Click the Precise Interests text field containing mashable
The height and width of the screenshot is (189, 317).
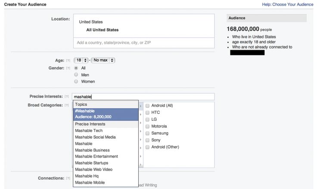[x=143, y=97]
